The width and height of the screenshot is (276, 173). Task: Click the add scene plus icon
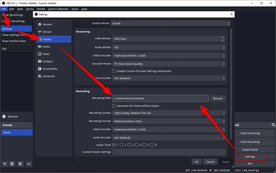5,164
